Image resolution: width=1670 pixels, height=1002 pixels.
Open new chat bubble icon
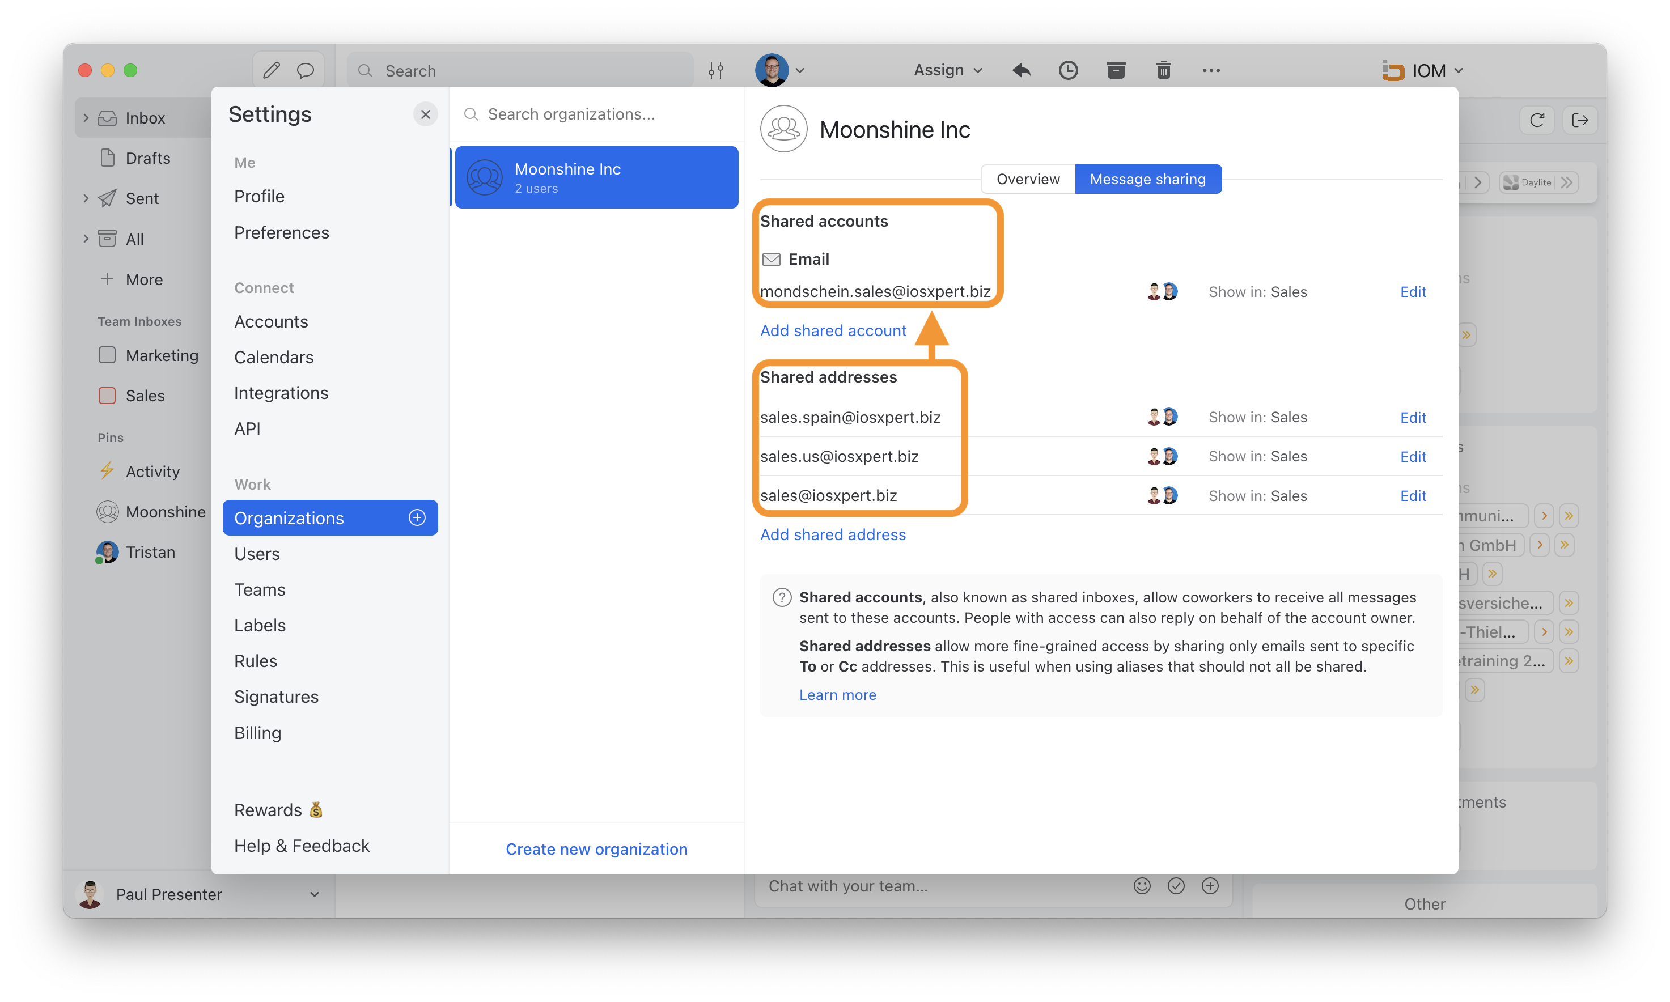305,70
